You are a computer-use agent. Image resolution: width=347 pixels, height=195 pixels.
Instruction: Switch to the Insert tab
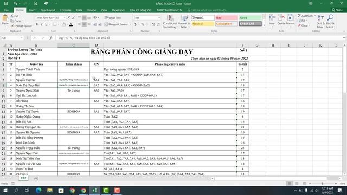click(x=32, y=10)
